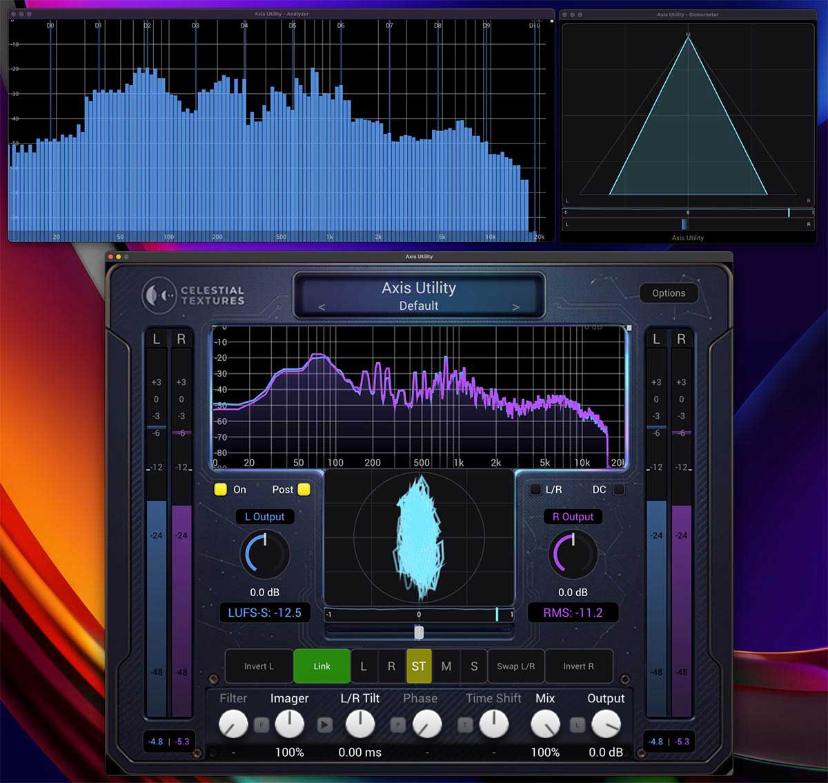The width and height of the screenshot is (828, 783).
Task: Click the Phase knob
Action: [x=427, y=724]
